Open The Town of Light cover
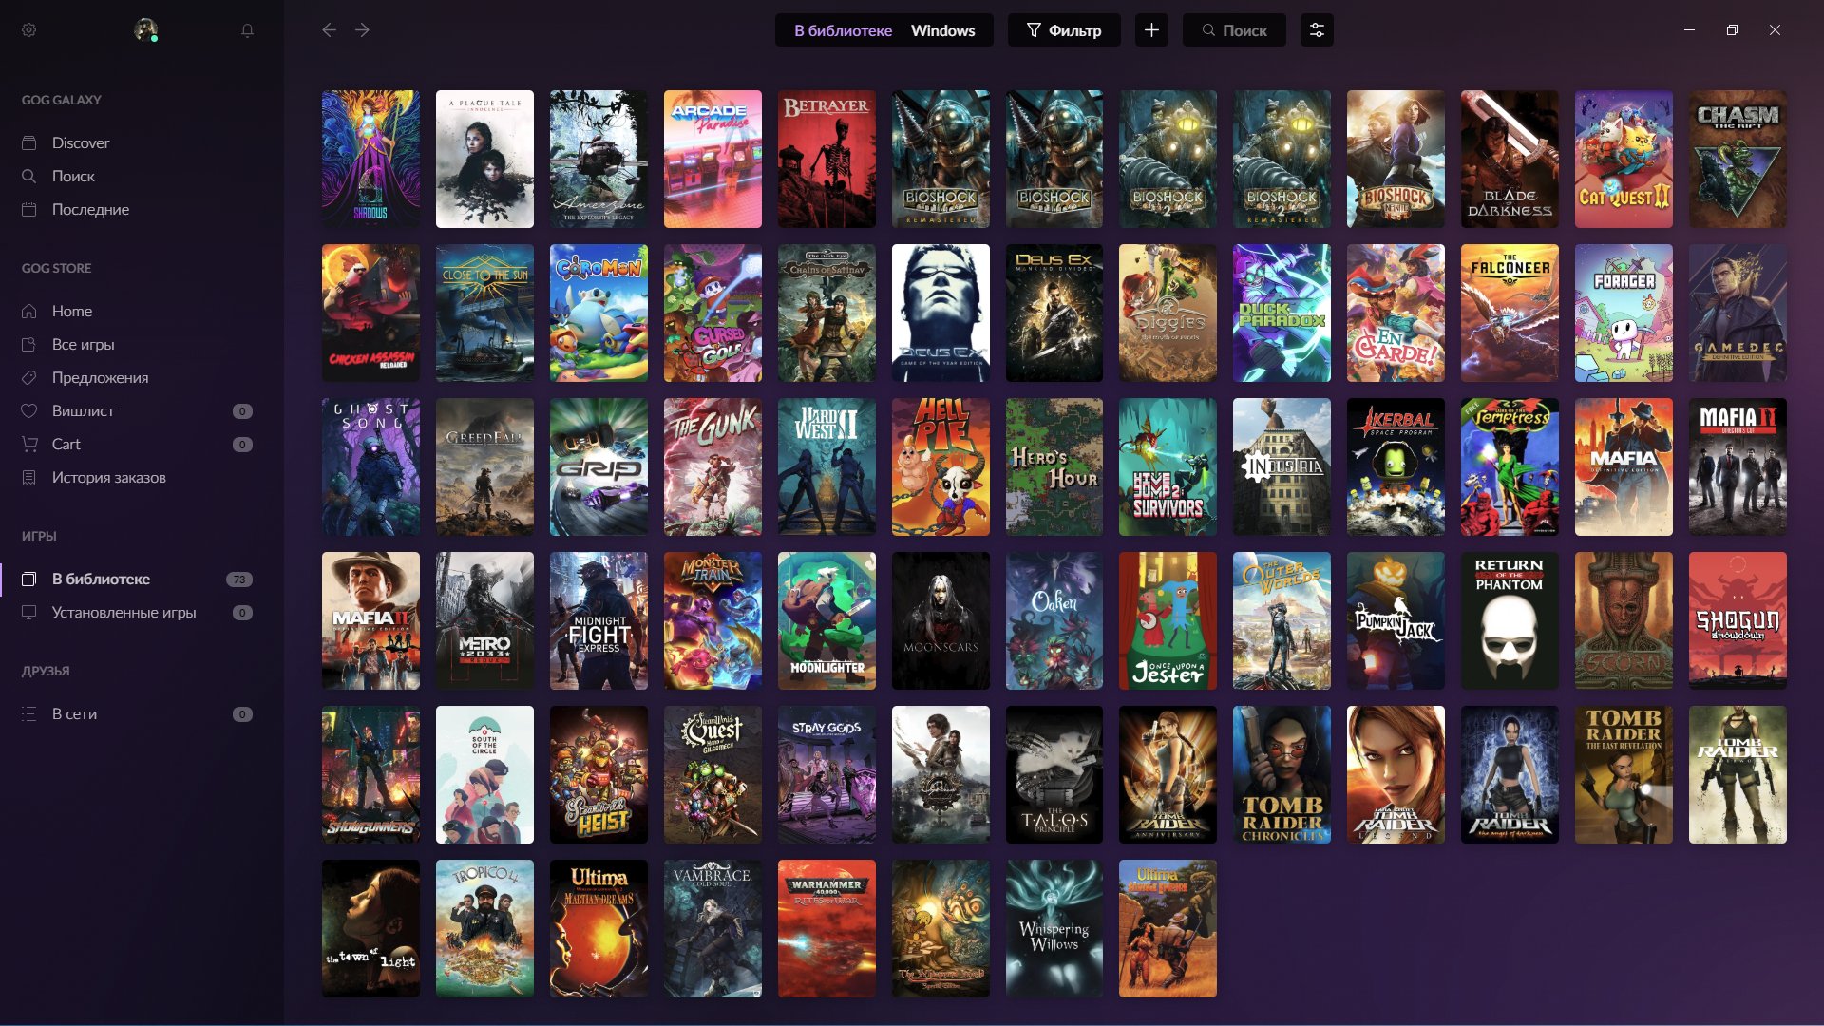 (x=370, y=928)
